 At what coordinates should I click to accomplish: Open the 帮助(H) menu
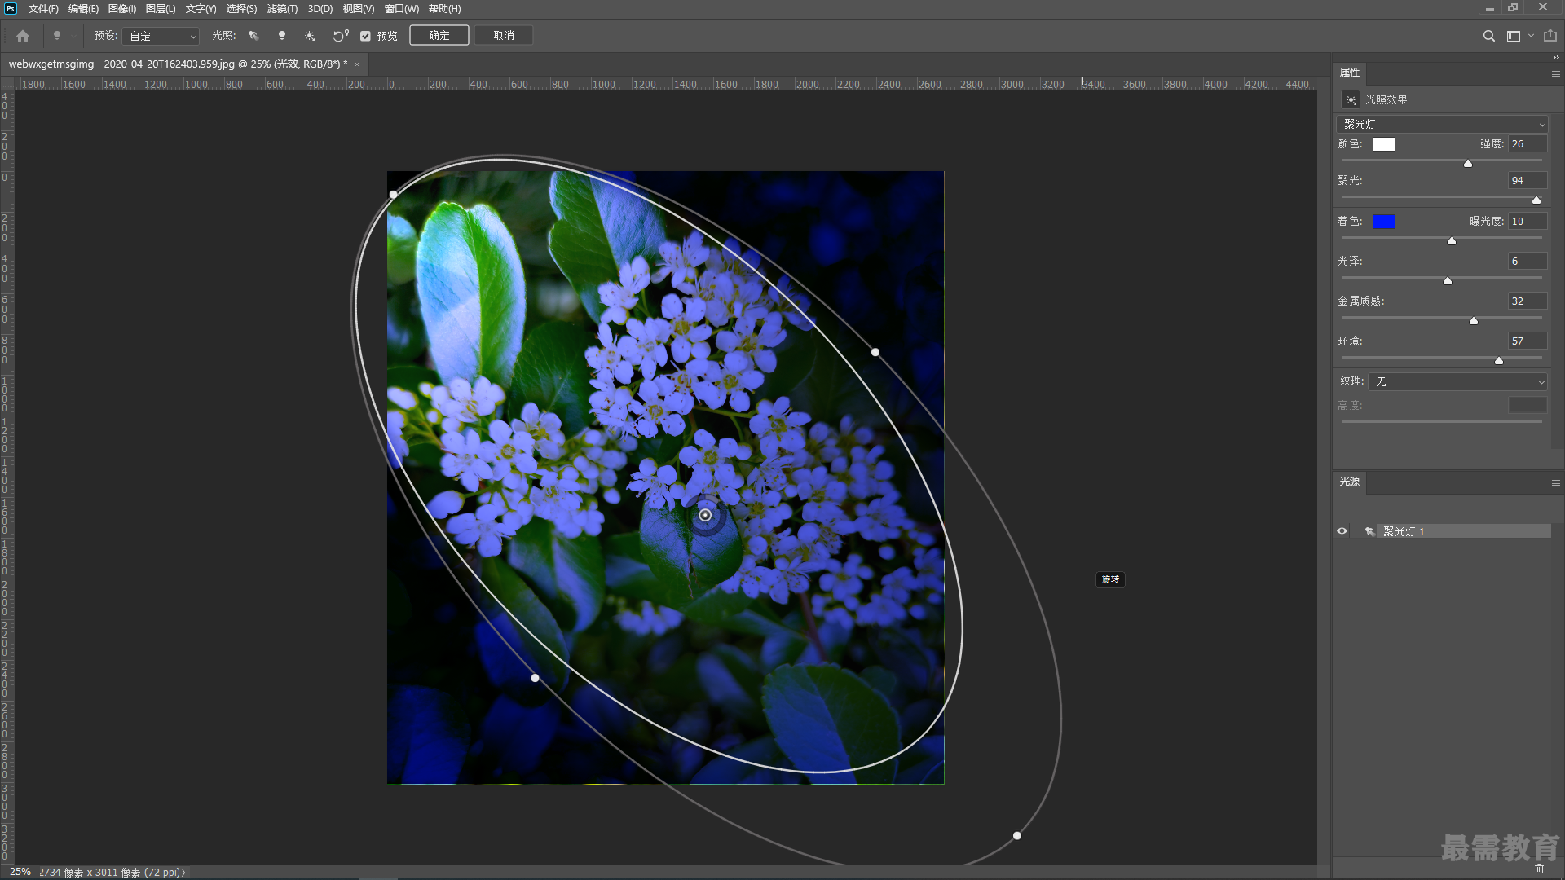445,9
